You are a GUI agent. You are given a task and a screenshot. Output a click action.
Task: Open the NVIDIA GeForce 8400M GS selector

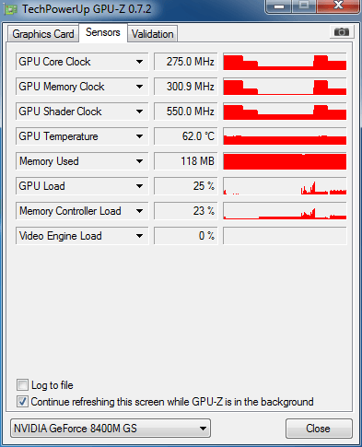[x=111, y=429]
